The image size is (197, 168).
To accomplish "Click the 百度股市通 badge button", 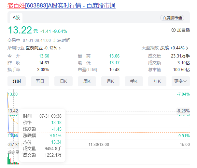I will 172,18.
